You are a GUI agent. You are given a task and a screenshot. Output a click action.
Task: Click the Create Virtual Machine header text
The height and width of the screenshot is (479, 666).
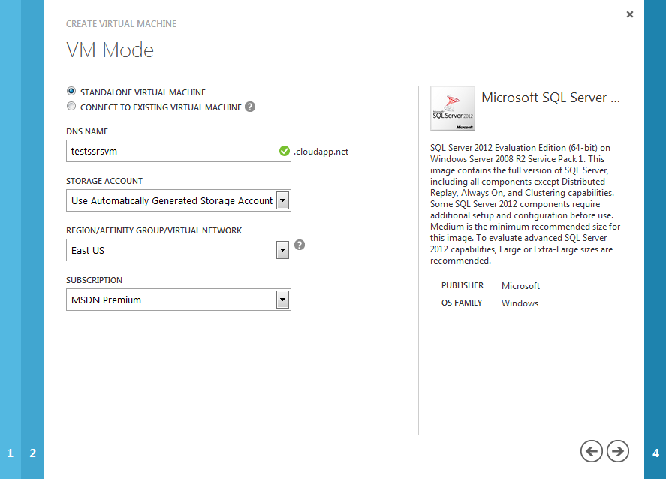[121, 24]
